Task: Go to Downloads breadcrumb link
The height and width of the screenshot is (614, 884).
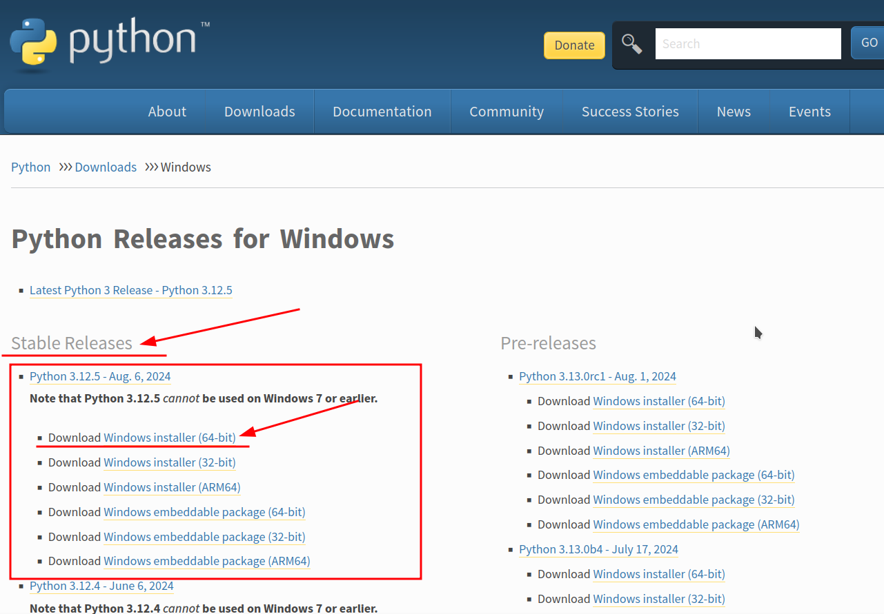Action: (106, 167)
